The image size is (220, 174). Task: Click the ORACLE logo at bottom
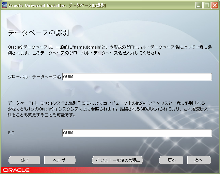(16, 170)
